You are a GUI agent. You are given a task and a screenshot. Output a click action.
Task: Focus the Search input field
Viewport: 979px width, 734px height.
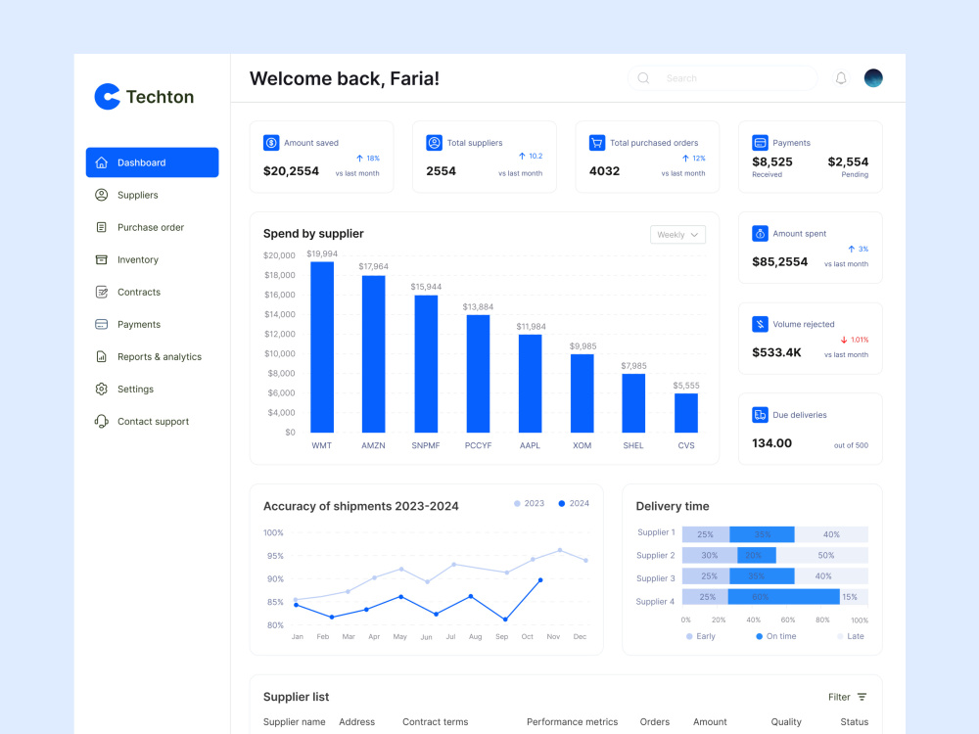723,78
